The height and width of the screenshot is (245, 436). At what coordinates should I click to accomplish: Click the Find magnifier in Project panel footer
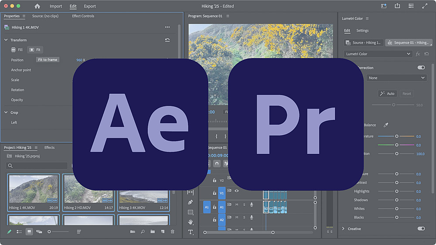coord(143,231)
